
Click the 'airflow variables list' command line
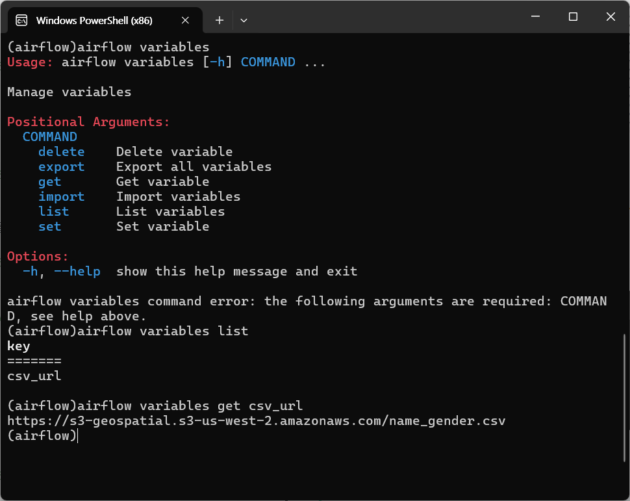128,331
